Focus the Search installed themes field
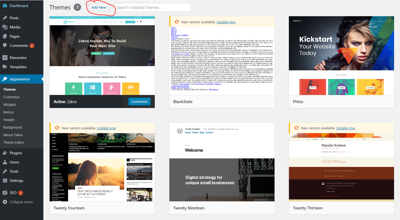 153,7
